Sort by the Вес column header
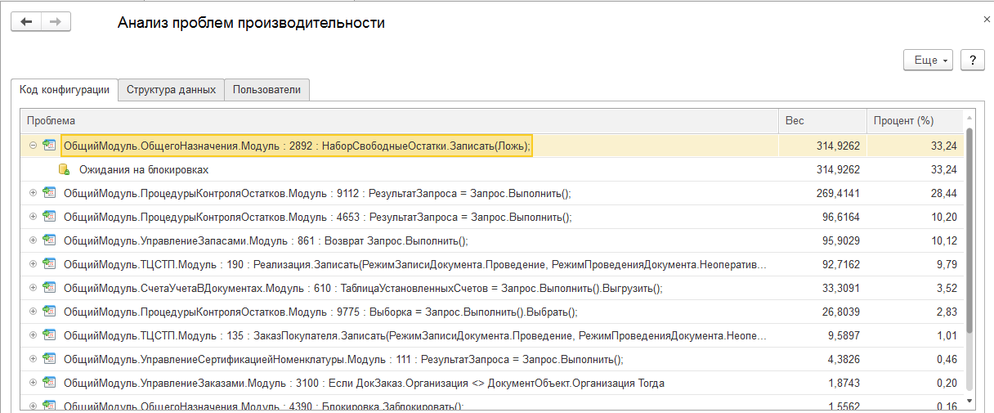 822,121
